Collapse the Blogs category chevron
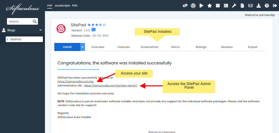This screenshot has height=133, width=279. pos(40,30)
